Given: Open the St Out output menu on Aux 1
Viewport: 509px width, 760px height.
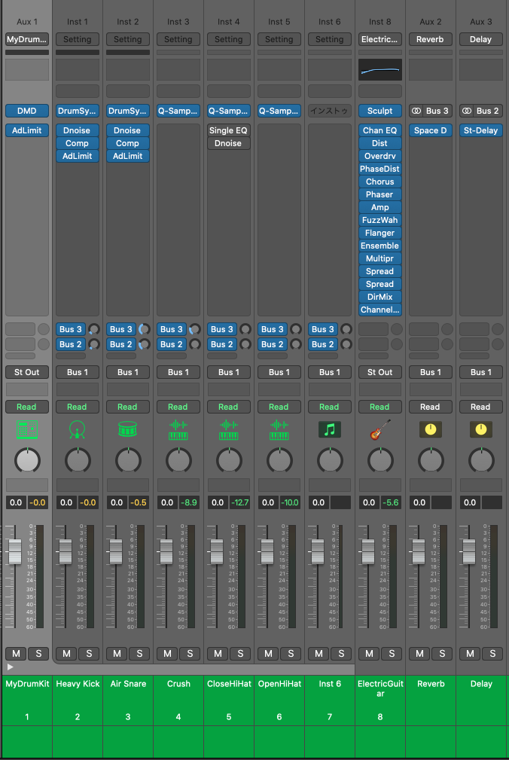Looking at the screenshot, I should tap(27, 372).
